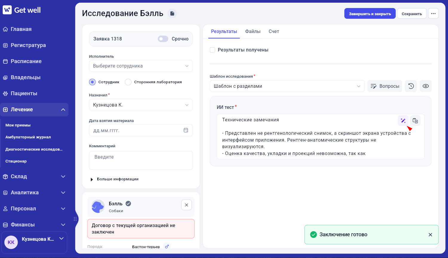
Task: Click the male gender icon by breed
Action: 167,246
